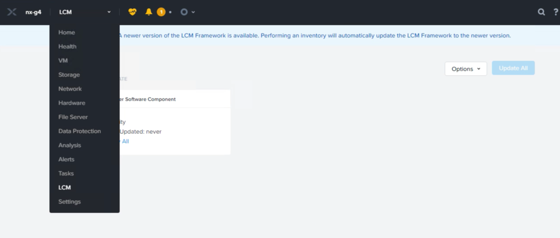Open the VM page from menu
The width and height of the screenshot is (560, 238).
(x=63, y=61)
